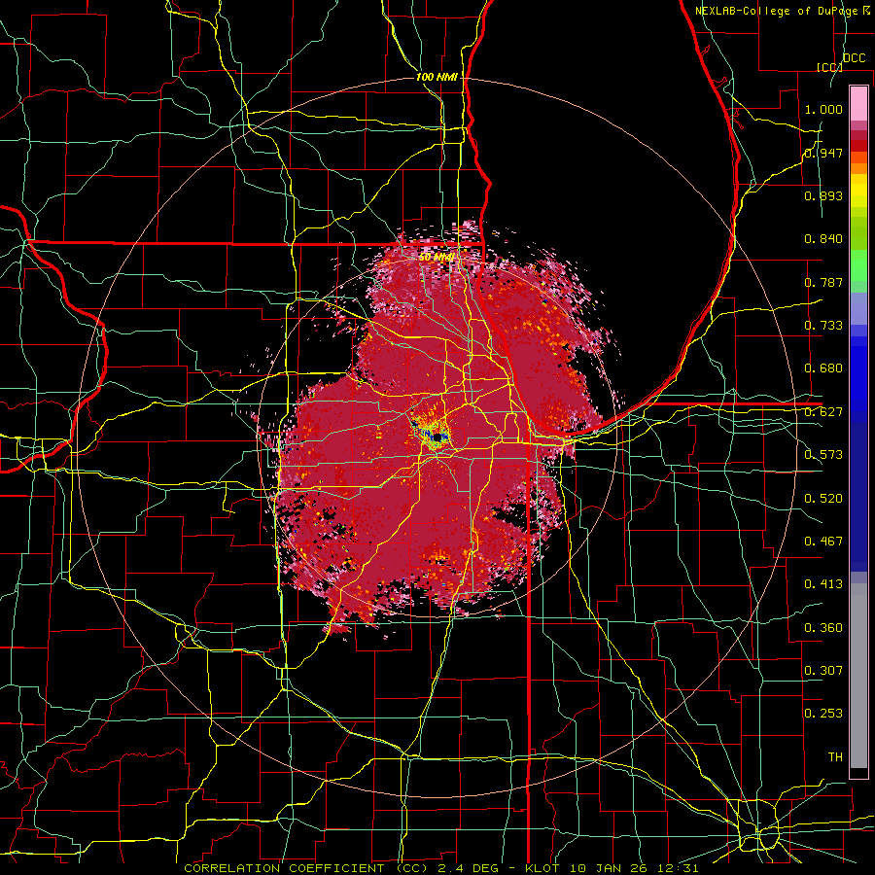875x875 pixels.
Task: Select the 0.360 scale value
Action: tap(823, 628)
